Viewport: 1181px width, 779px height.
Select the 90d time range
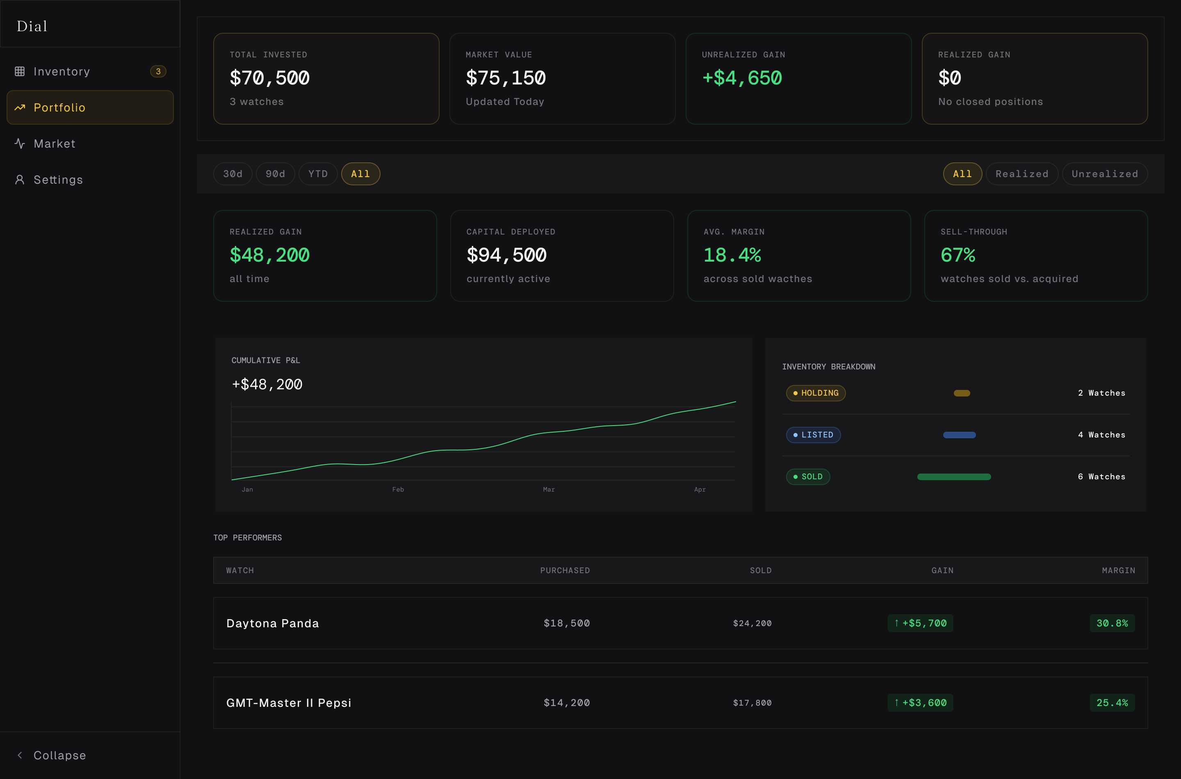pos(275,174)
